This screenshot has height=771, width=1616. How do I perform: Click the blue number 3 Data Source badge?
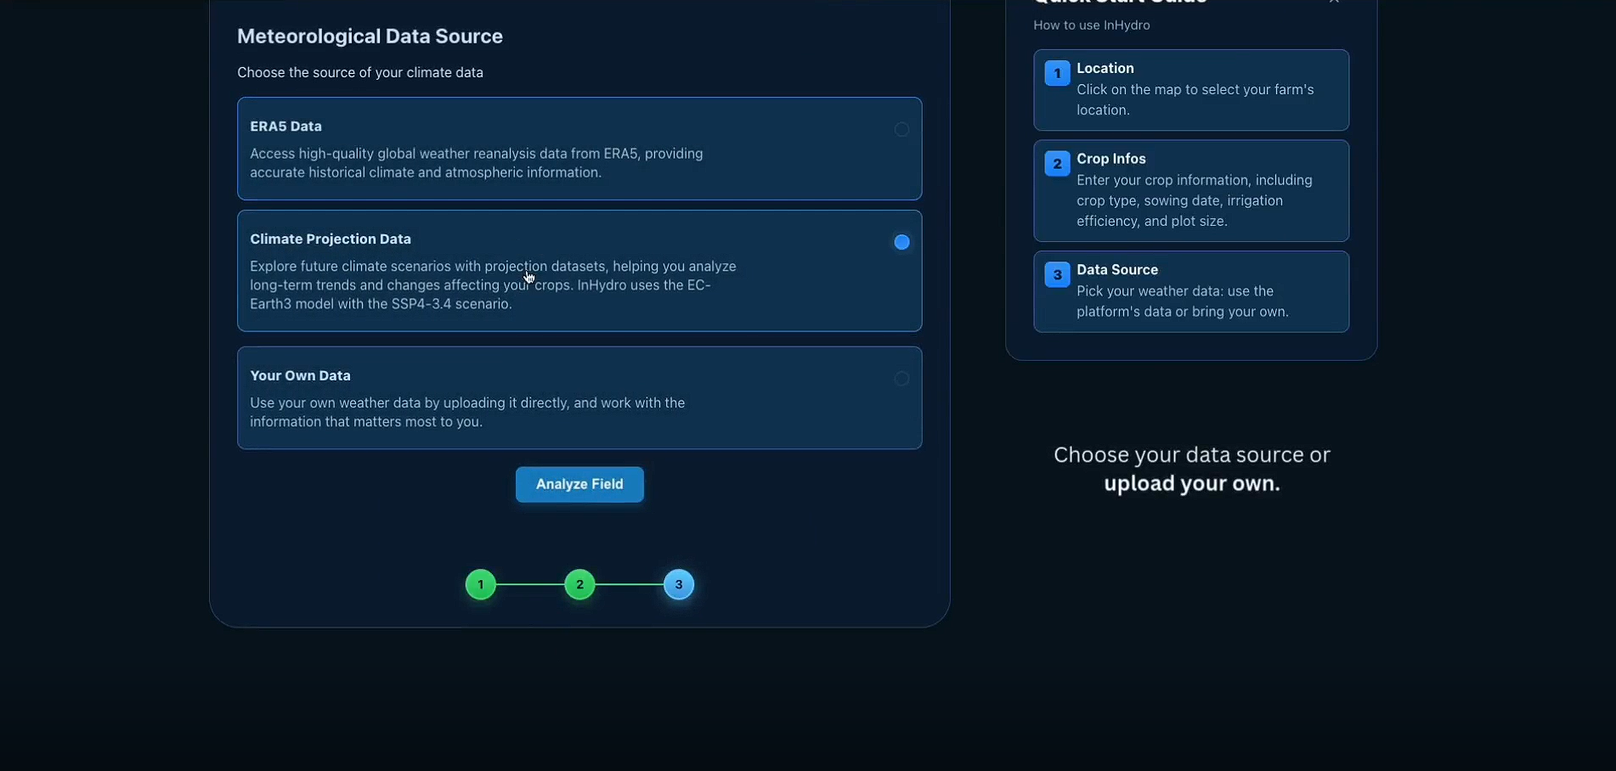1057,274
